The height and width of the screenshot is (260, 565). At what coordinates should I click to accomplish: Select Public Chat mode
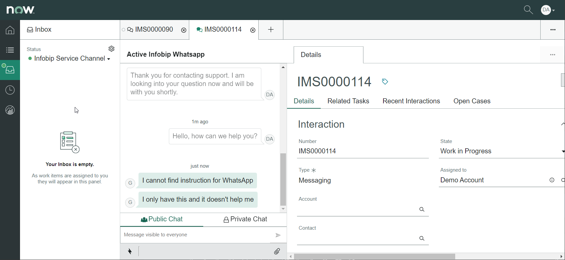162,219
